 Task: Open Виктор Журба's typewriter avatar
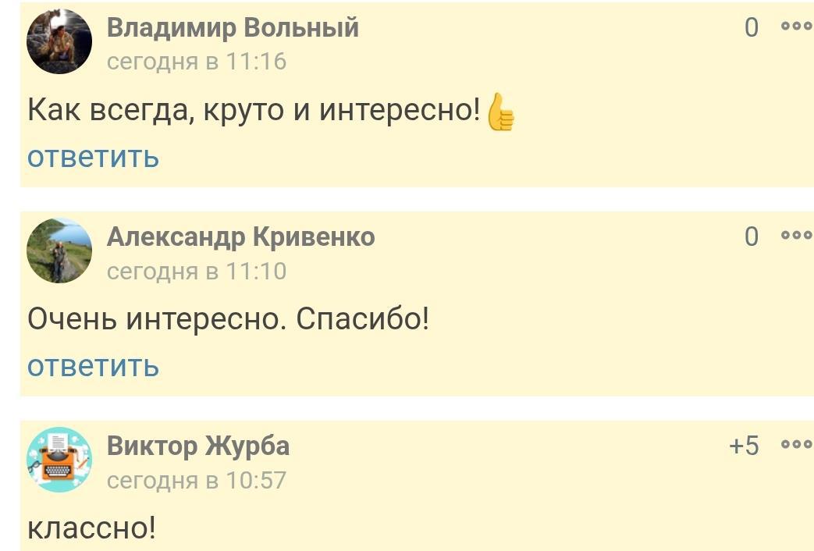pos(59,460)
